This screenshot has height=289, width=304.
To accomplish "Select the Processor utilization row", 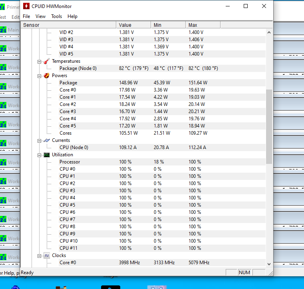I will (162, 162).
